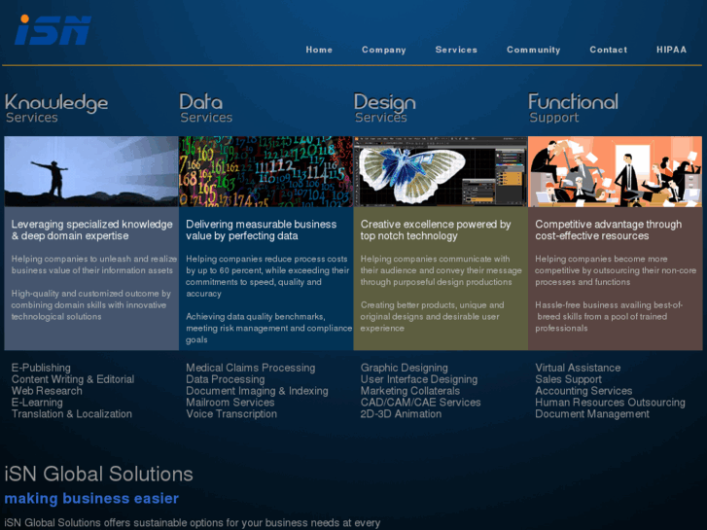Open Translation & Localization link
The width and height of the screenshot is (707, 530).
72,413
